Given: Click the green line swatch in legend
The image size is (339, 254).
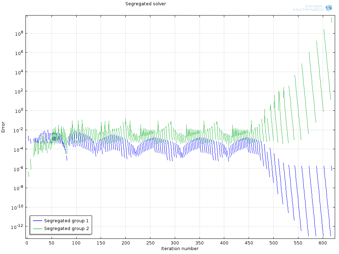Looking at the screenshot, I should tap(37, 229).
